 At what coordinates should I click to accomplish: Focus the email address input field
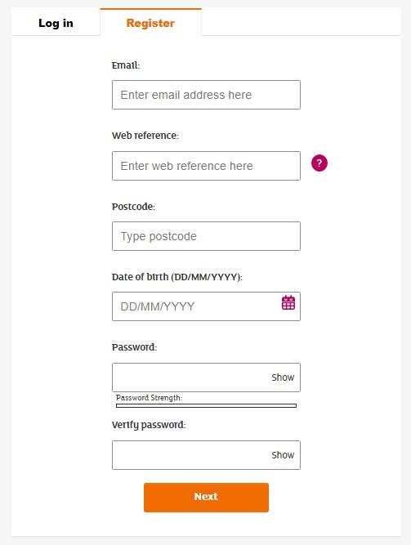(206, 95)
